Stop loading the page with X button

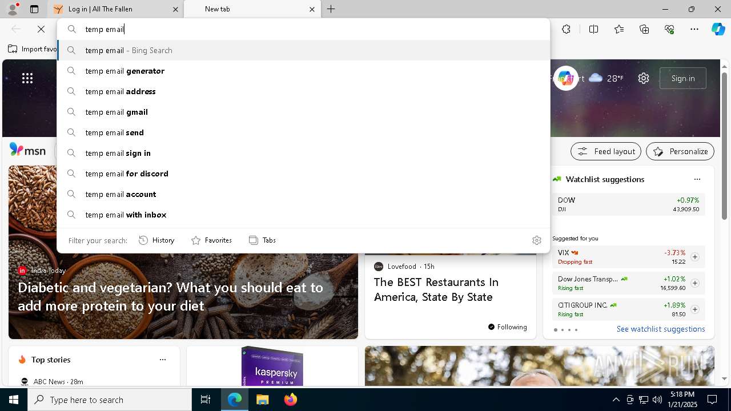(41, 29)
